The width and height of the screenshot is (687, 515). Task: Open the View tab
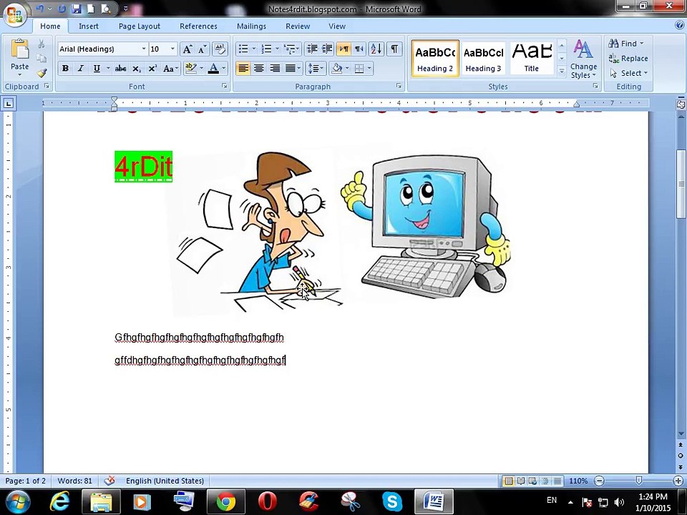click(337, 26)
